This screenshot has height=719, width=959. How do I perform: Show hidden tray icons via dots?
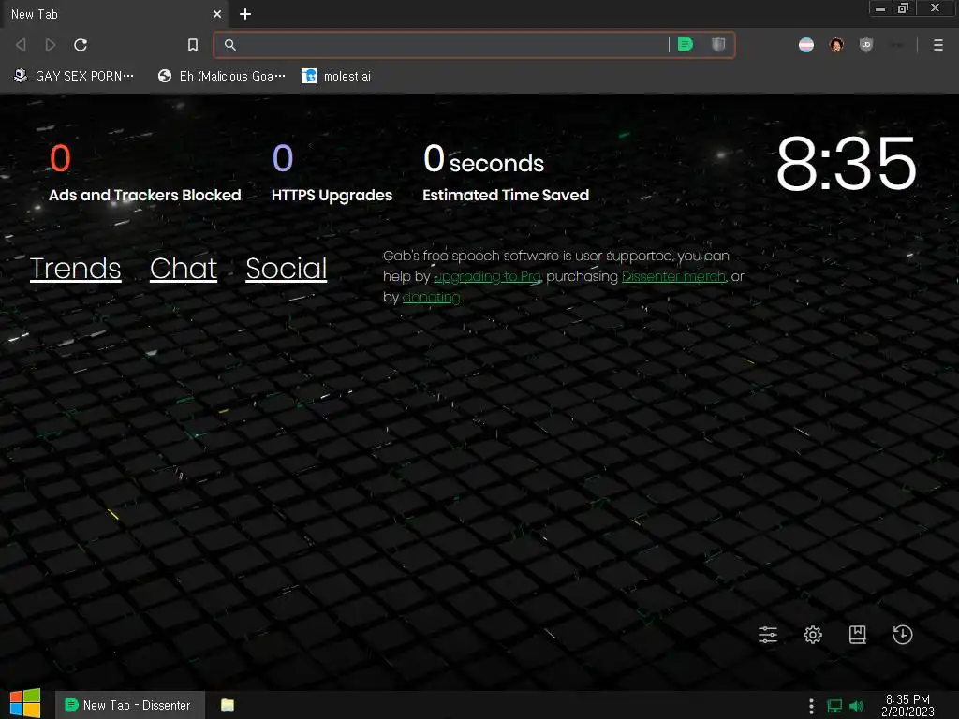point(812,706)
